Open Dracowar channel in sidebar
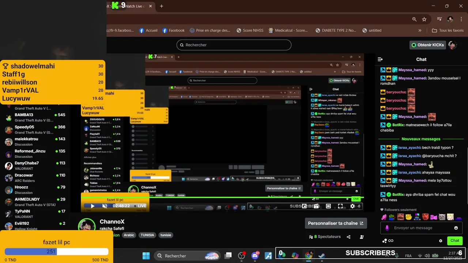The width and height of the screenshot is (468, 263). 35,178
